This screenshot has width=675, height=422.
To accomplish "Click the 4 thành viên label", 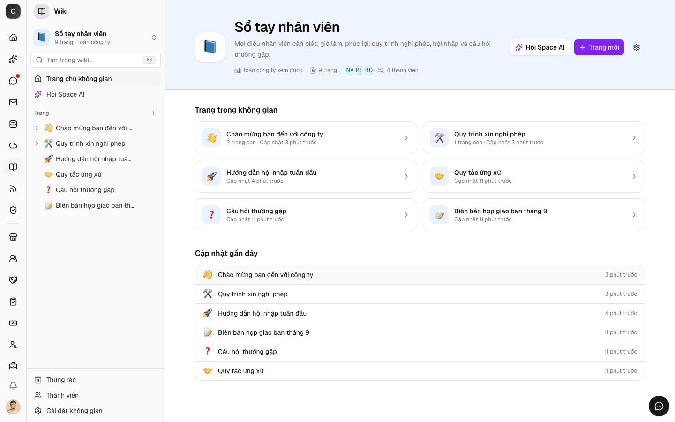I will (402, 70).
